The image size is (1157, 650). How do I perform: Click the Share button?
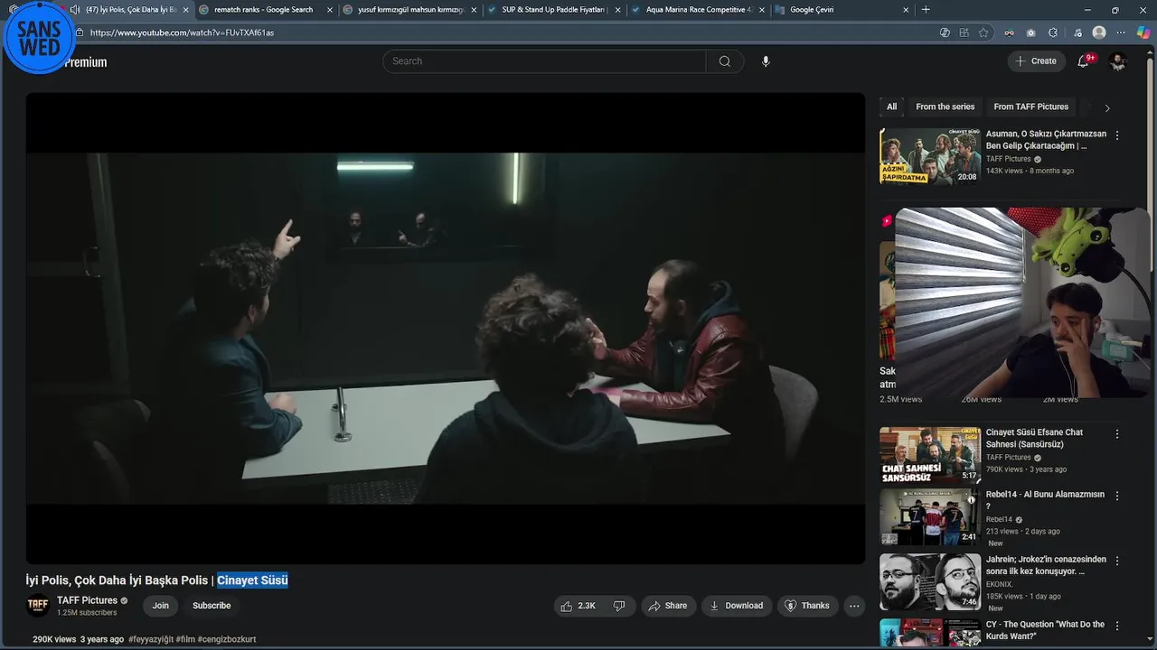(667, 606)
